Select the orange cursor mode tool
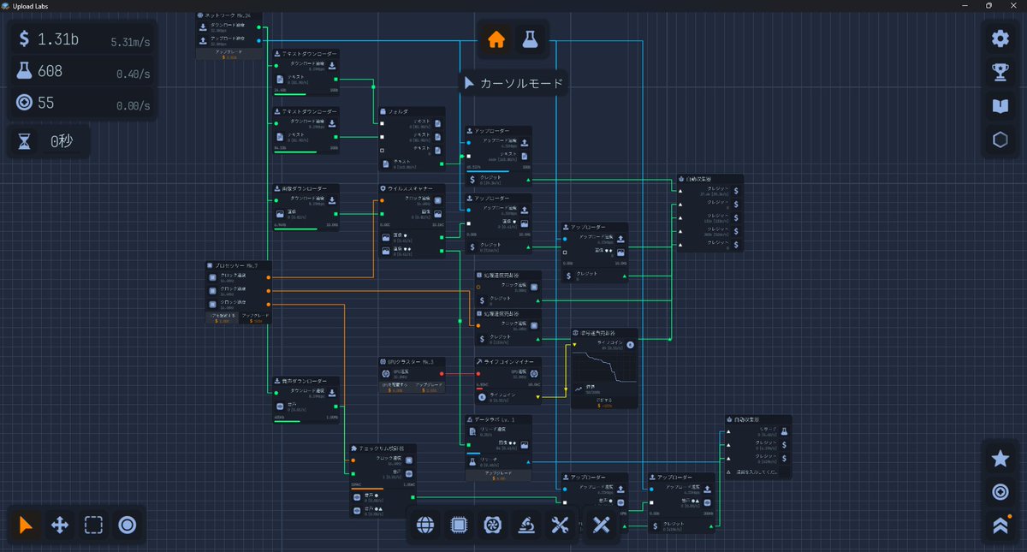This screenshot has width=1027, height=552. coord(27,525)
